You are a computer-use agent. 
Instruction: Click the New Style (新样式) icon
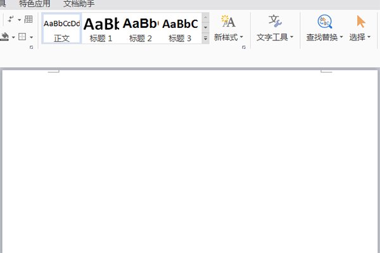228,22
